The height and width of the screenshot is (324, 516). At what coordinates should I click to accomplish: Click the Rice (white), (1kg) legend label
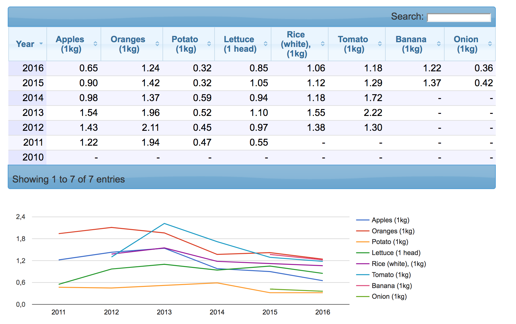(399, 264)
